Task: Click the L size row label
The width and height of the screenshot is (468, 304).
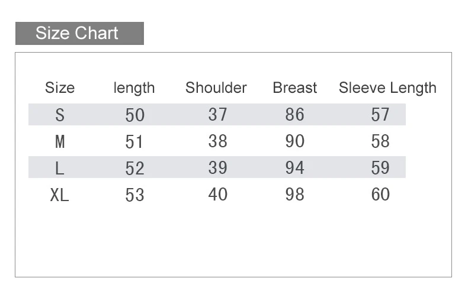Action: point(60,169)
